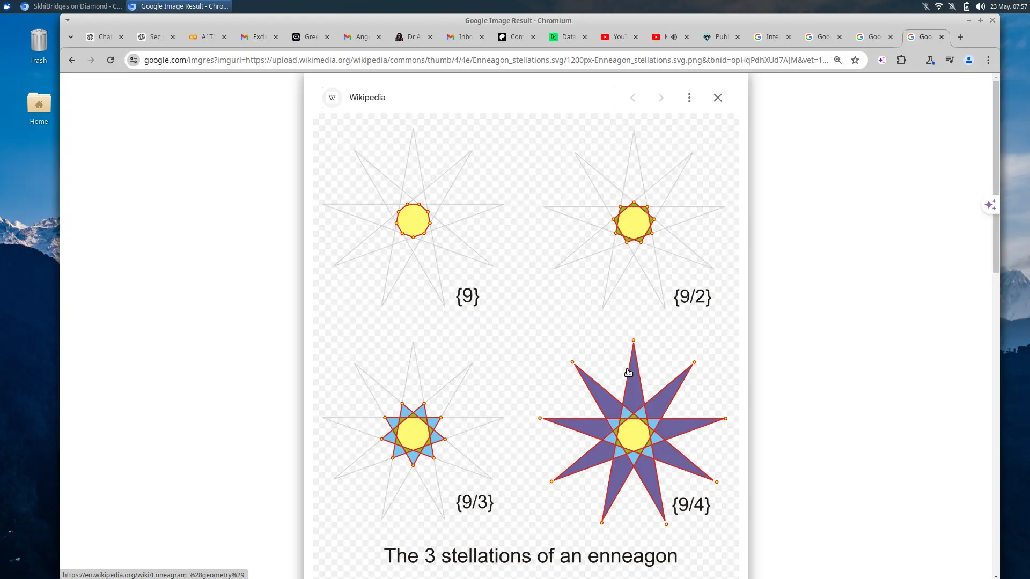Open Chromium main three-dot menu
The image size is (1030, 579).
(988, 60)
